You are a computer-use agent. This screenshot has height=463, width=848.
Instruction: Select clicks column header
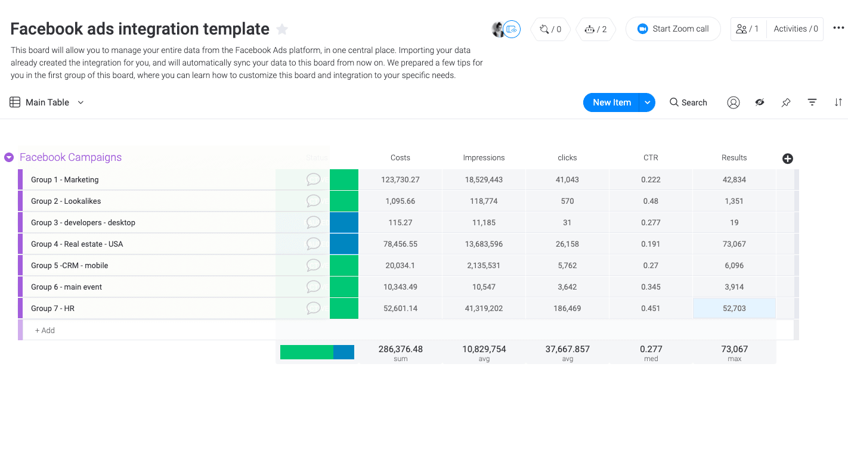(567, 158)
